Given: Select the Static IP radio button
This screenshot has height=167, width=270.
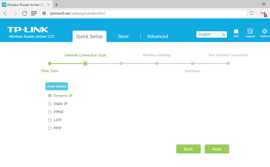Looking at the screenshot, I should tap(50, 104).
